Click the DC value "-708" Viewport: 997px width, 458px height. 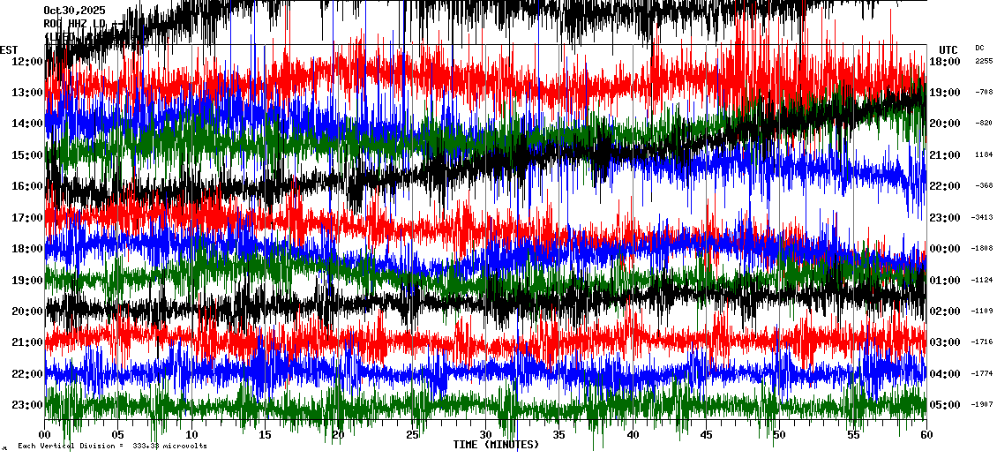coord(985,93)
